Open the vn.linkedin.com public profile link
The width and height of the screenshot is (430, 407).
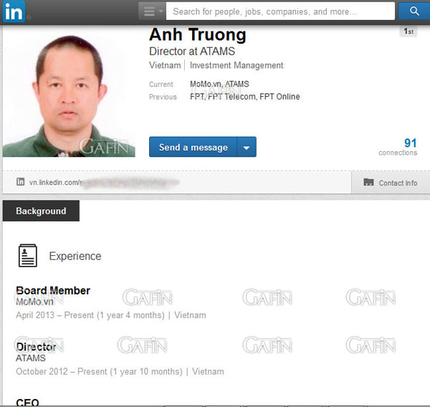[100, 183]
